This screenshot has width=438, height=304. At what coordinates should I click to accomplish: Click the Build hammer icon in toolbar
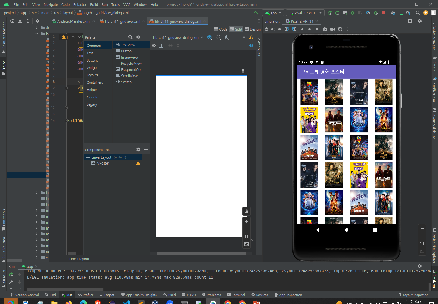point(256,13)
